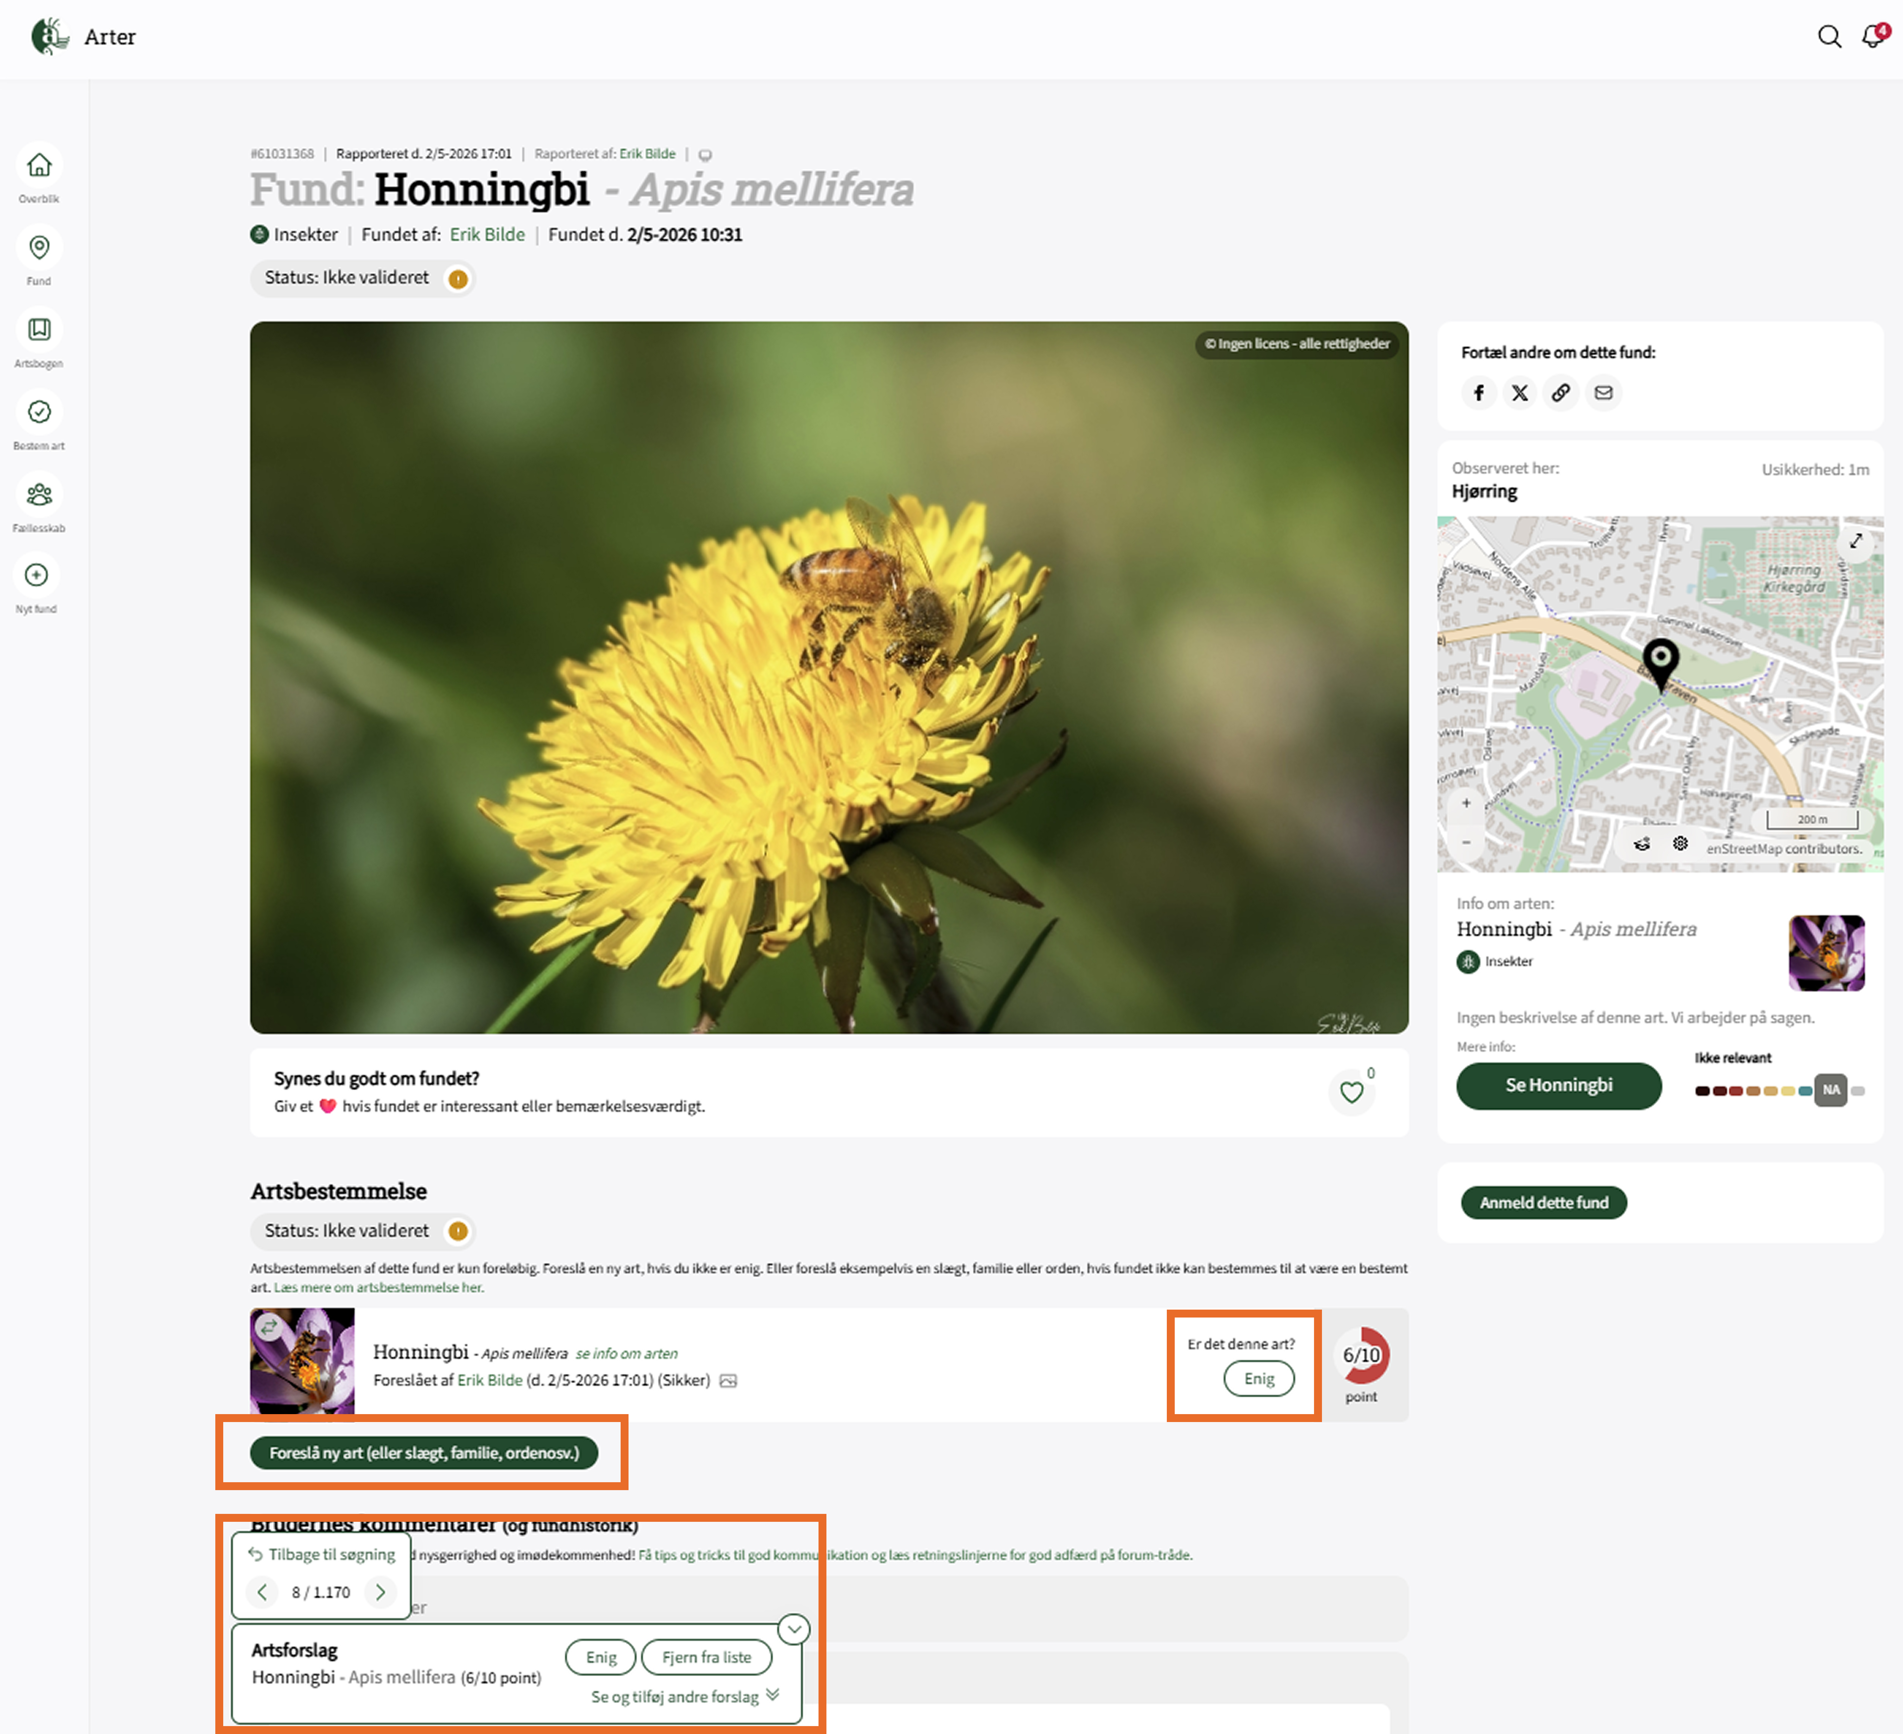
Task: Open Se Honningbi species page
Action: pos(1558,1085)
